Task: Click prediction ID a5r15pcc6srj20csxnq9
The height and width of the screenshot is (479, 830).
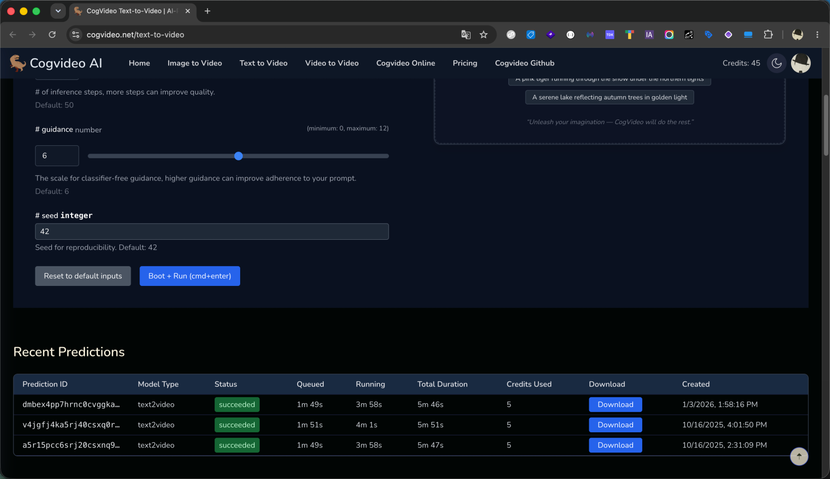Action: pos(71,445)
